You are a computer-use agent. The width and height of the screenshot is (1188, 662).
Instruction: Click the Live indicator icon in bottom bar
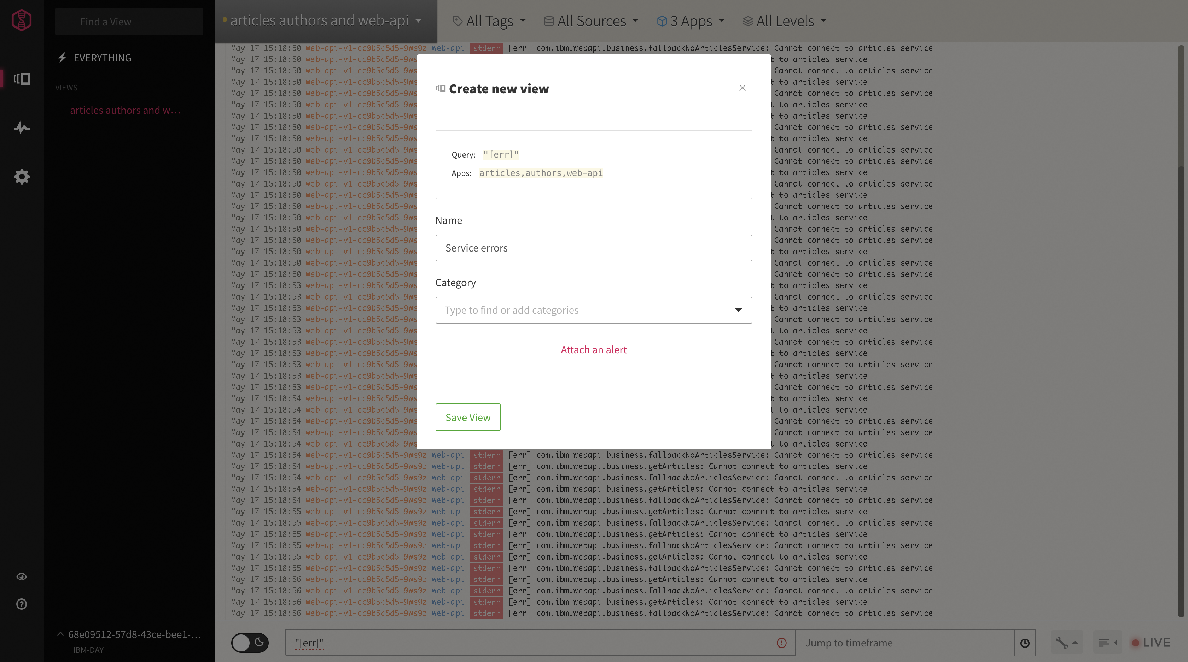pyautogui.click(x=1136, y=643)
